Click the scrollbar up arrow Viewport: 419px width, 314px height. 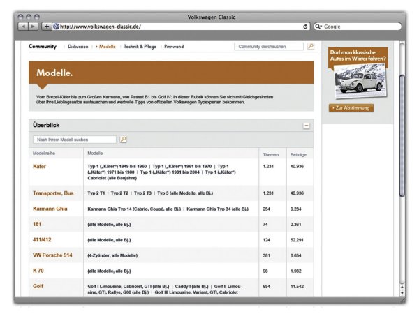click(402, 287)
